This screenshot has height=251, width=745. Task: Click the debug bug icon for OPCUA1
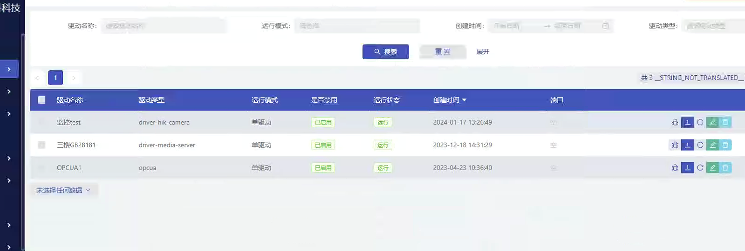pyautogui.click(x=675, y=168)
